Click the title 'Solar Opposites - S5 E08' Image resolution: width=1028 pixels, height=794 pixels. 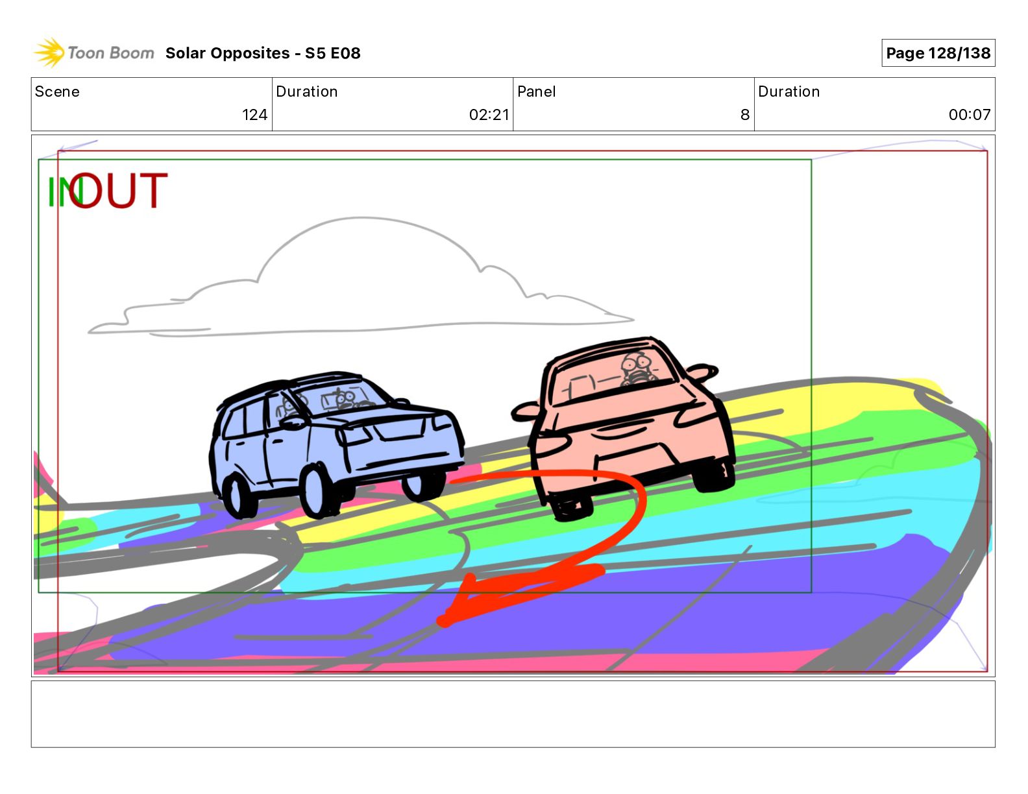[x=263, y=53]
